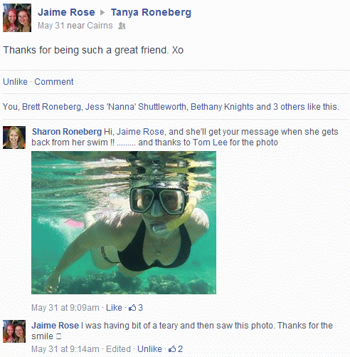Open Brett Roneberg's profile from likes
This screenshot has width=350, height=357.
pos(51,107)
